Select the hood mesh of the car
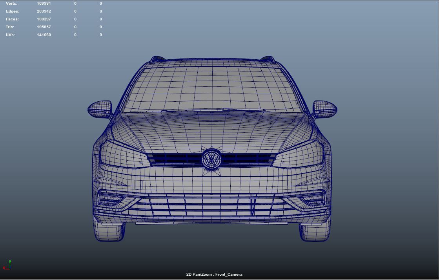This screenshot has width=439, height=280. click(x=212, y=132)
